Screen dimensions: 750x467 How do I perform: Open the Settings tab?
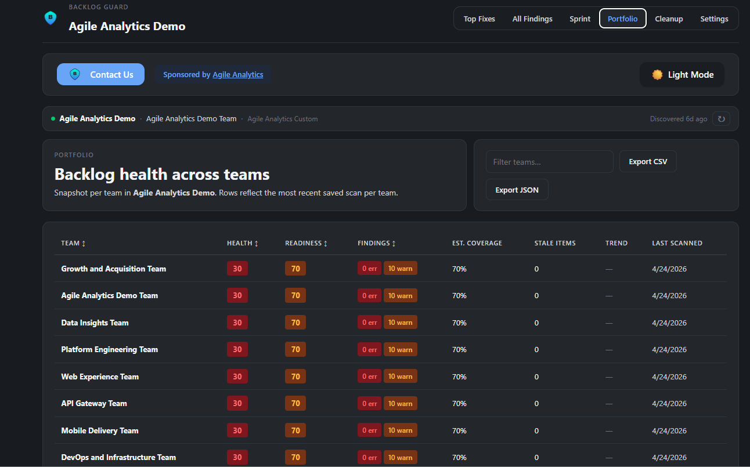point(714,19)
